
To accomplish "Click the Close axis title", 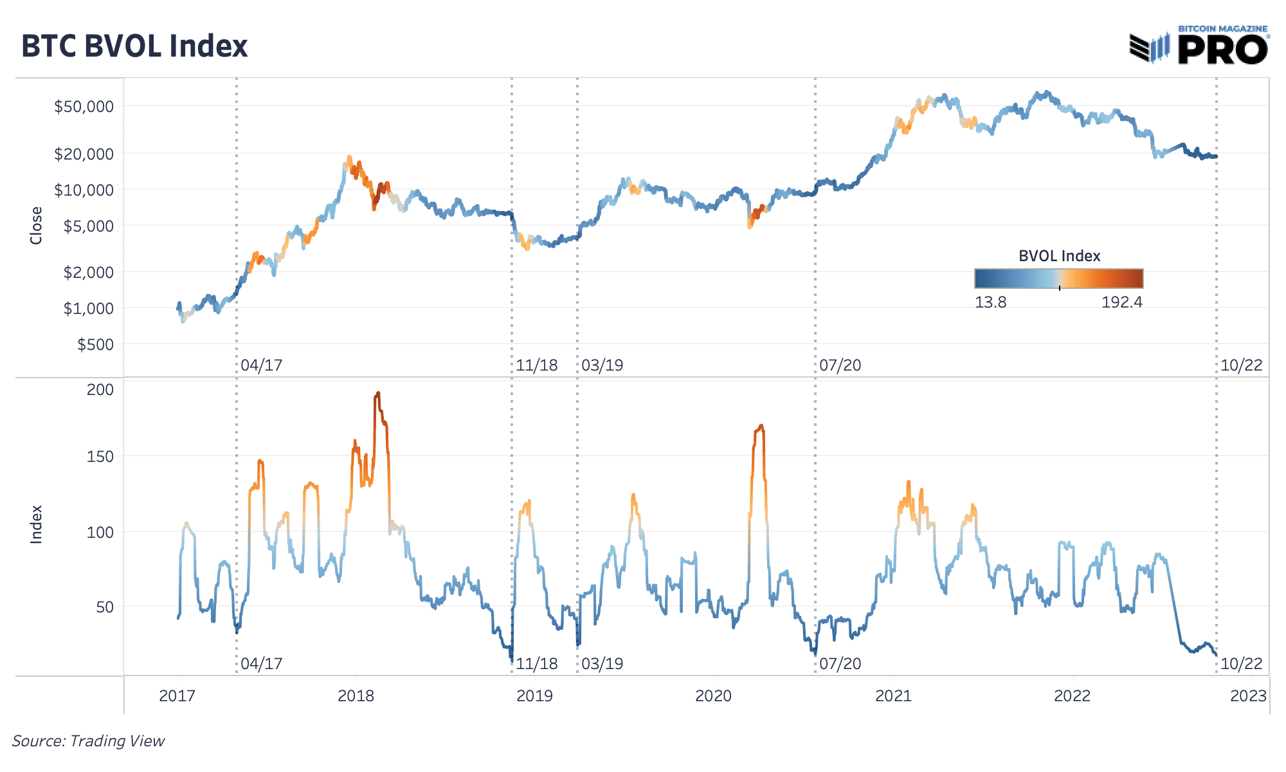I will 36,225.
